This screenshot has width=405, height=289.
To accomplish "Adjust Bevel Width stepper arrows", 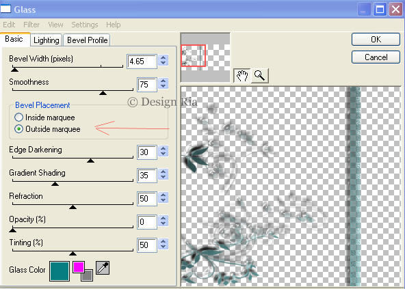I will (164, 60).
